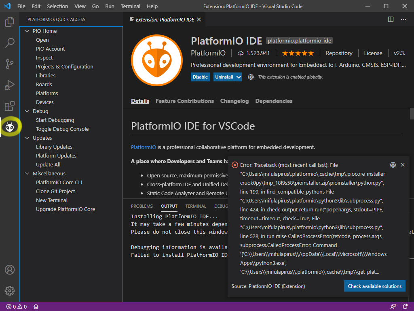Open the Run menu

[110, 6]
